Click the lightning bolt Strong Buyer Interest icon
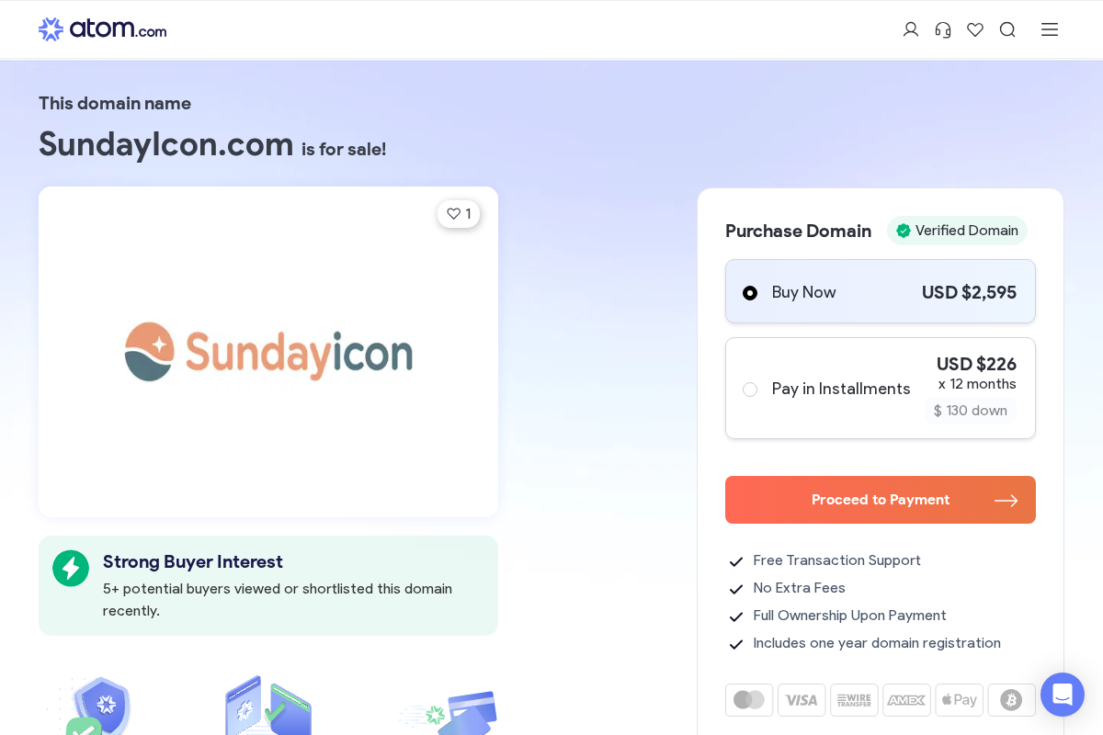Image resolution: width=1103 pixels, height=735 pixels. point(71,568)
